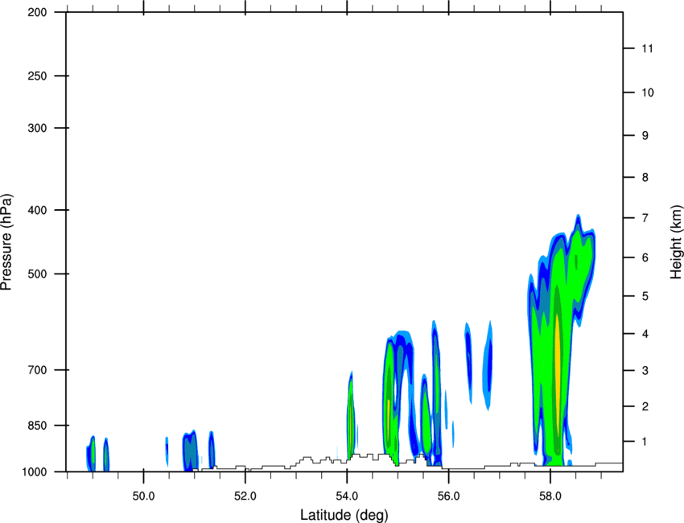Click pressure tick label 500

tap(37, 274)
